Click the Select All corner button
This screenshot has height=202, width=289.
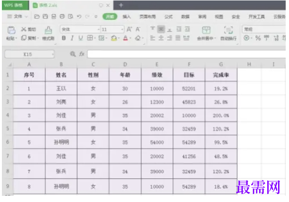coord(9,64)
